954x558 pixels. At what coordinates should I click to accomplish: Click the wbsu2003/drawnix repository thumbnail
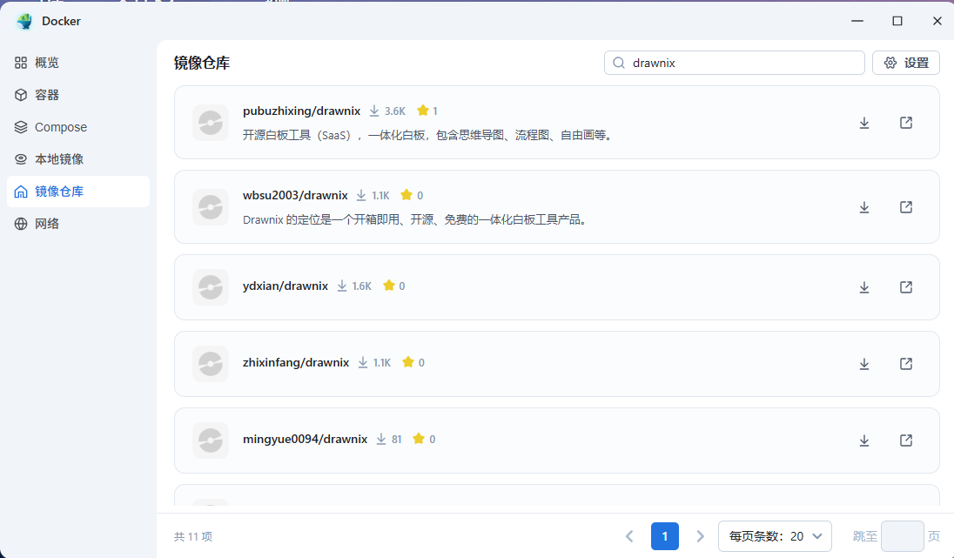211,207
